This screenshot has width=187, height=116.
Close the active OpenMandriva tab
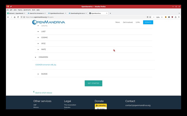107,13
